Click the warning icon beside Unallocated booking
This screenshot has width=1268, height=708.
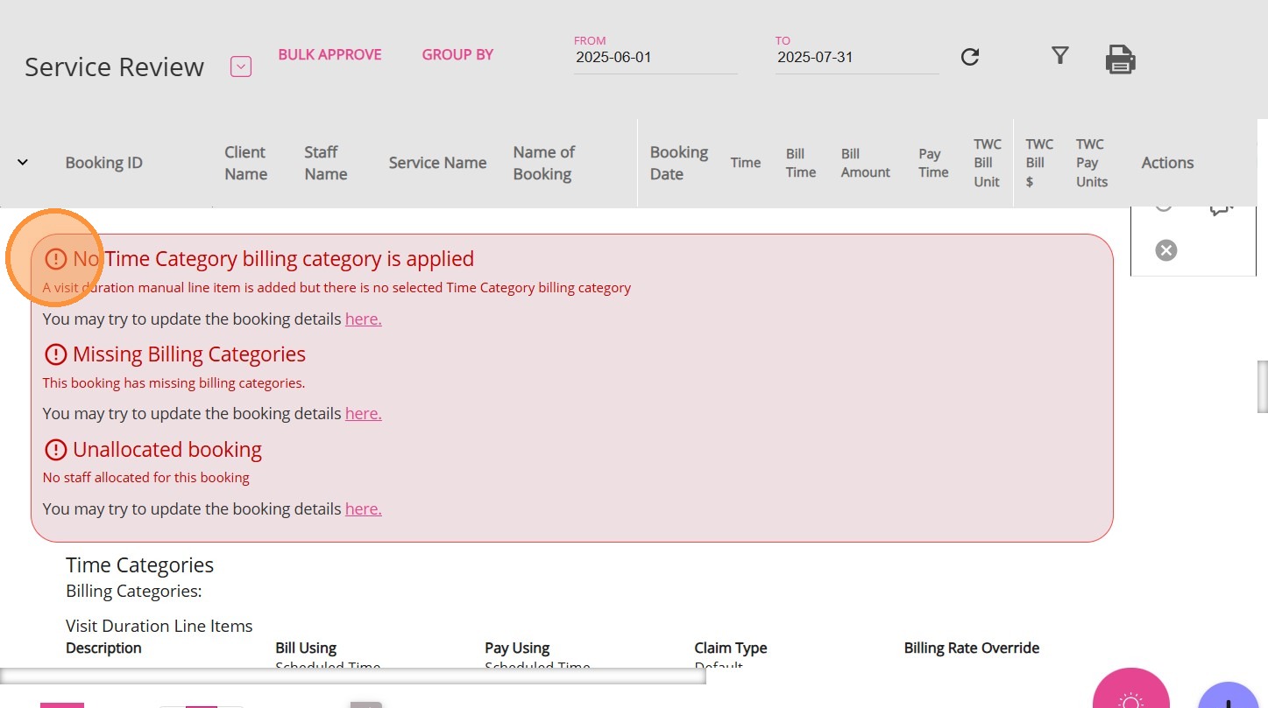(x=55, y=450)
